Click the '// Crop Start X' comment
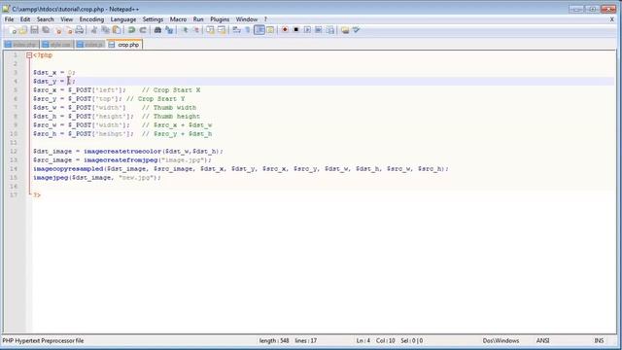The image size is (622, 350). coord(171,90)
